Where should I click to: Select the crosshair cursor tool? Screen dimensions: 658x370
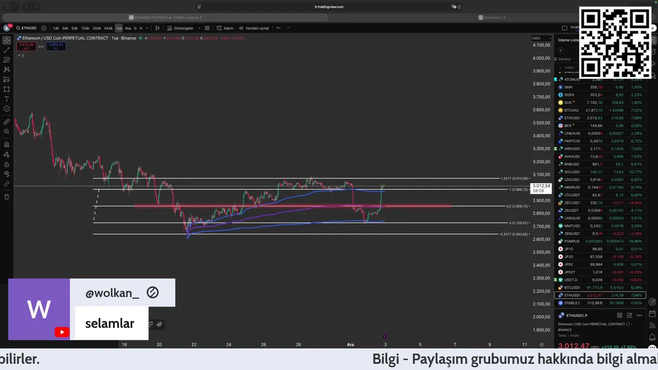(7, 40)
